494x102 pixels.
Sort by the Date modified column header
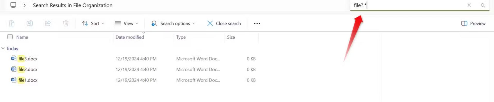[x=130, y=37]
